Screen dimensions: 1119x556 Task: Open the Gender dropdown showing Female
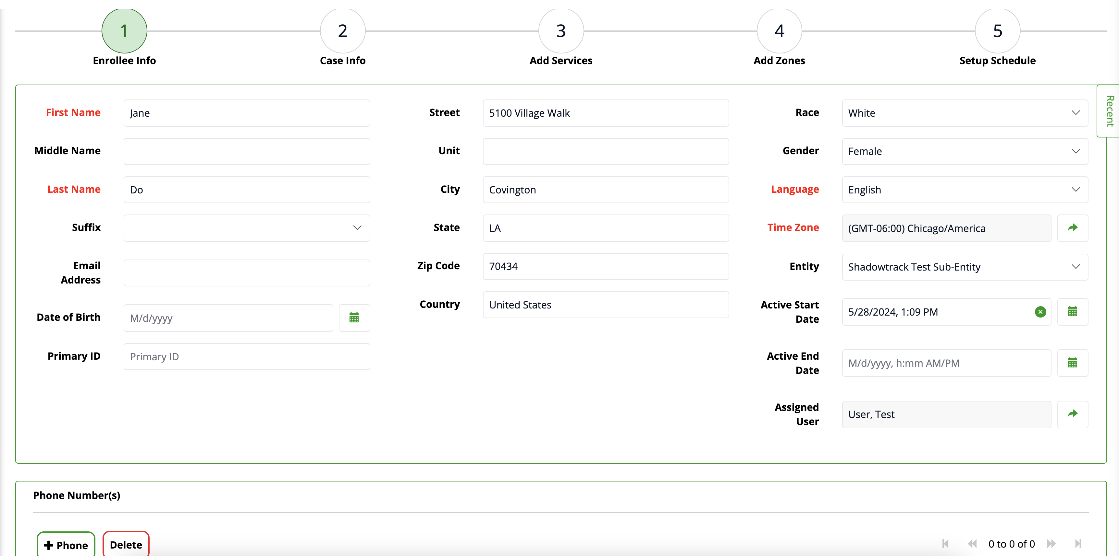coord(964,151)
